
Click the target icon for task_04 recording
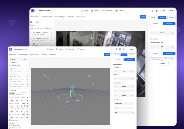pos(18,118)
